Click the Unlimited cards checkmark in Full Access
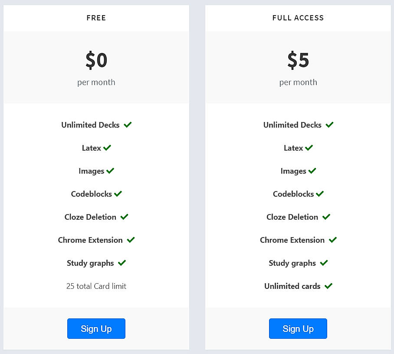This screenshot has height=354, width=394. (x=328, y=286)
